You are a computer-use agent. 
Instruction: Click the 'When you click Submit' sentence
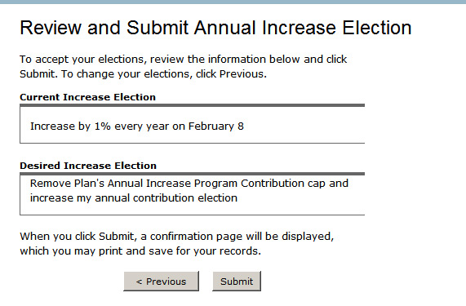tap(177, 237)
